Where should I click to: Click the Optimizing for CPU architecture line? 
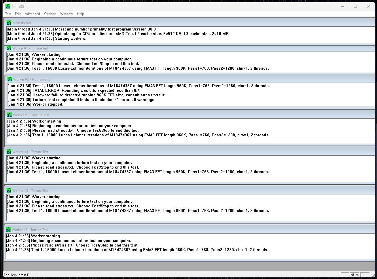click(x=118, y=34)
